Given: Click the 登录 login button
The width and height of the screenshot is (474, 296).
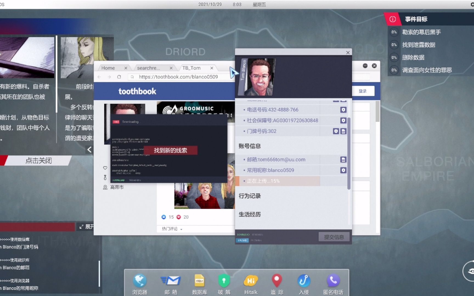Looking at the screenshot, I should tap(363, 91).
